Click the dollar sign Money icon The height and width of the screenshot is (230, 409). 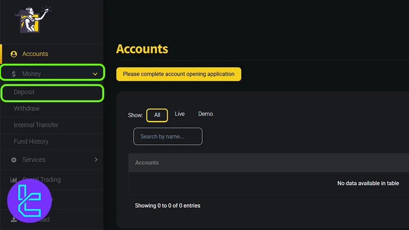[14, 74]
